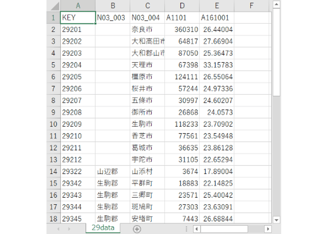Screen dimensions: 328x234
Task: Open the 29data sheet tab
Action: [103, 228]
